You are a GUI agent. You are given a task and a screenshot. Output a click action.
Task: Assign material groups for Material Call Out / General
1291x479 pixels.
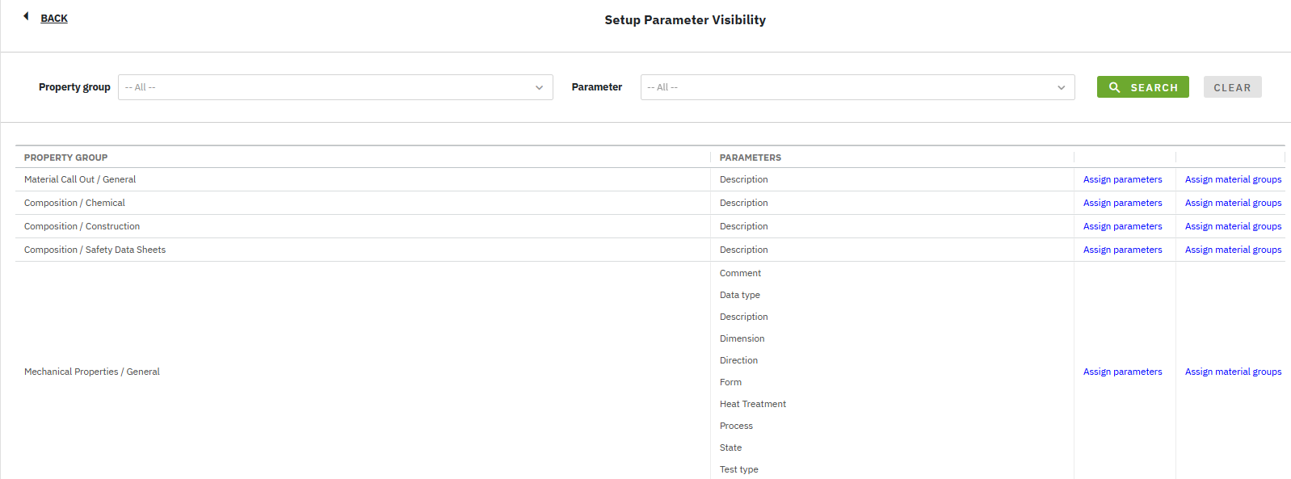pos(1233,179)
